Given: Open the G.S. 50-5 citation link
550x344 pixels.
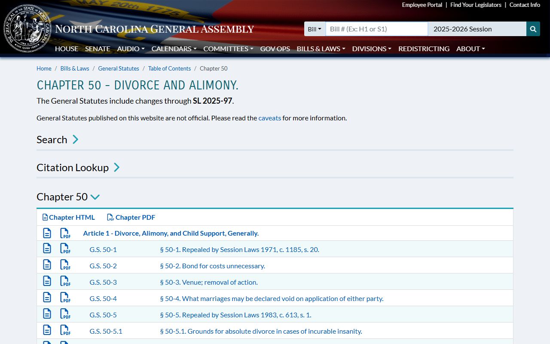Looking at the screenshot, I should (x=103, y=315).
